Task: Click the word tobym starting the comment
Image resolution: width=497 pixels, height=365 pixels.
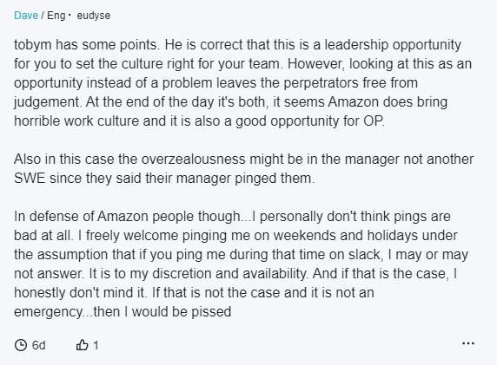Action: point(33,45)
